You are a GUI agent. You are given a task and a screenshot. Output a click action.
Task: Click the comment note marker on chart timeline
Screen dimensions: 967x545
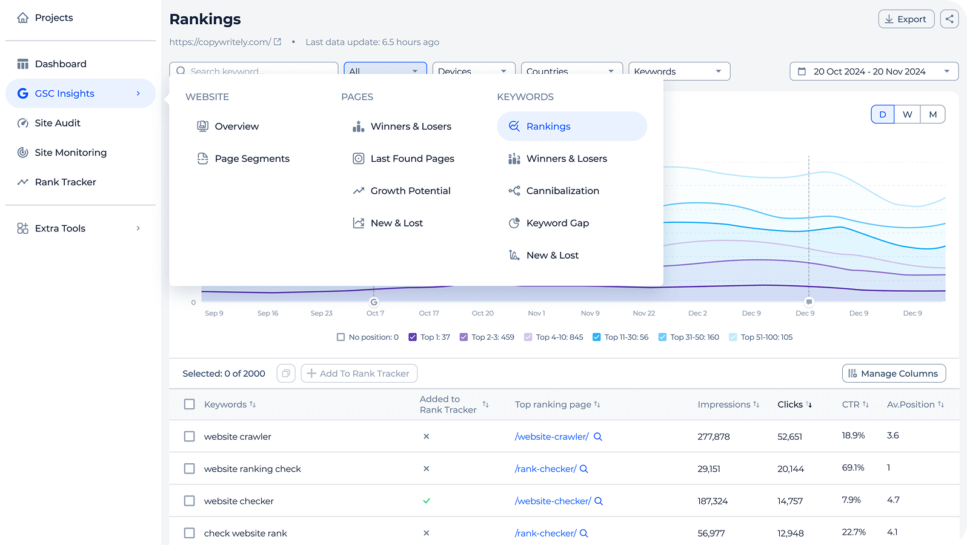click(x=808, y=302)
